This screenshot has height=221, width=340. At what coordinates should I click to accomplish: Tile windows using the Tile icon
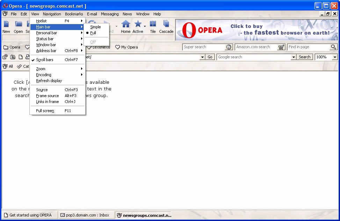tap(153, 24)
